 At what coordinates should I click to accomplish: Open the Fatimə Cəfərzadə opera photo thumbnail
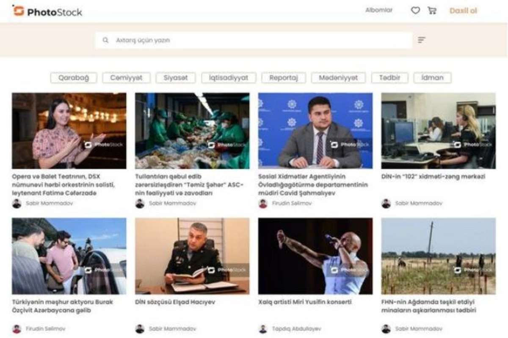69,131
